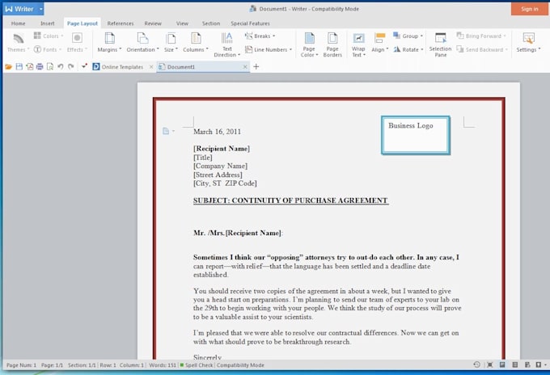Click the date March 16, 2011
550x375 pixels.
[217, 132]
